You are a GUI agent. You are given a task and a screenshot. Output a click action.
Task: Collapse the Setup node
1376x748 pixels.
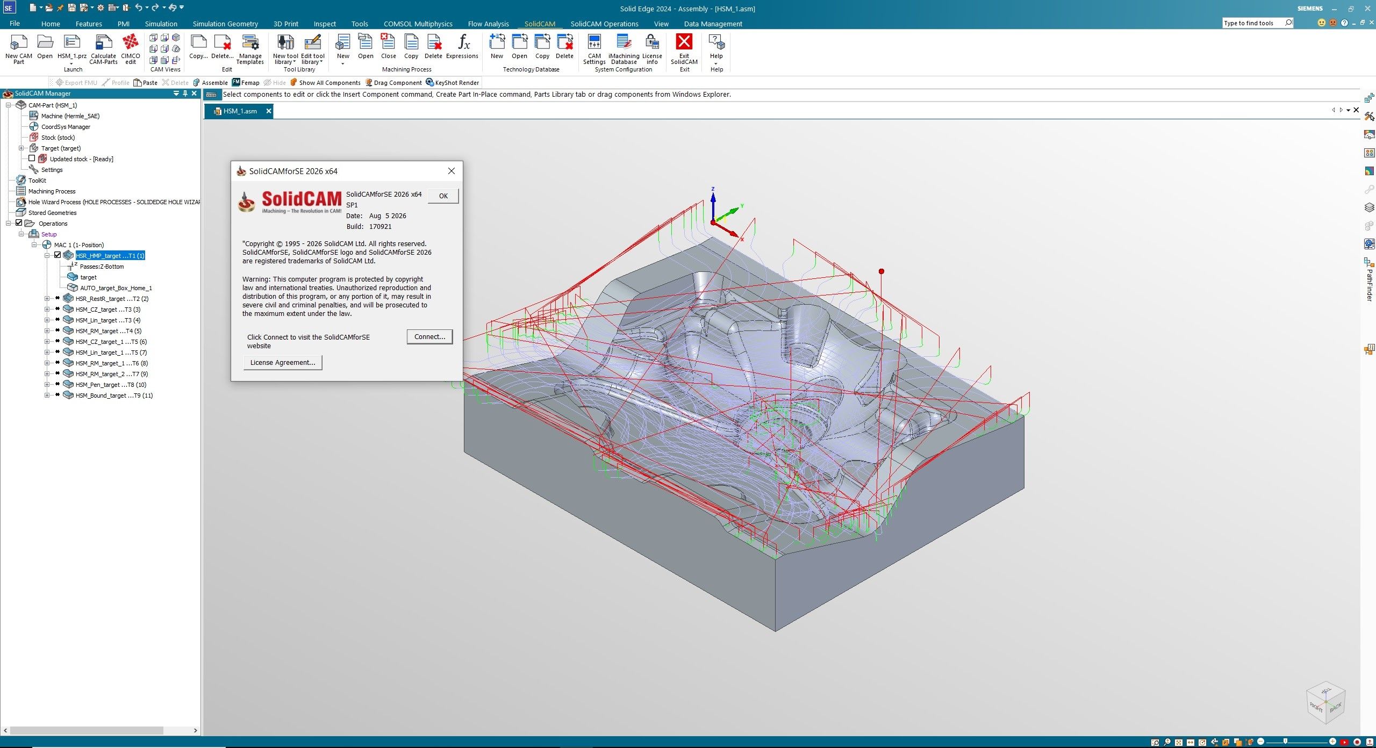21,234
